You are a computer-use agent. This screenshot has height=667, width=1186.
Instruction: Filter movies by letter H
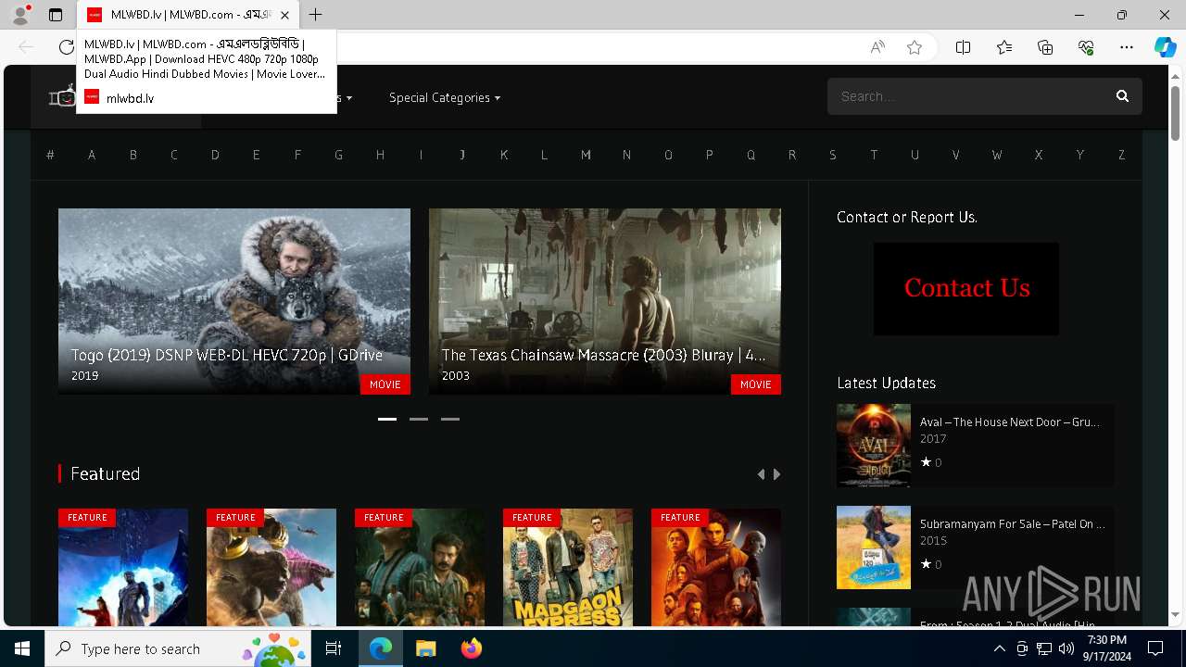[380, 155]
